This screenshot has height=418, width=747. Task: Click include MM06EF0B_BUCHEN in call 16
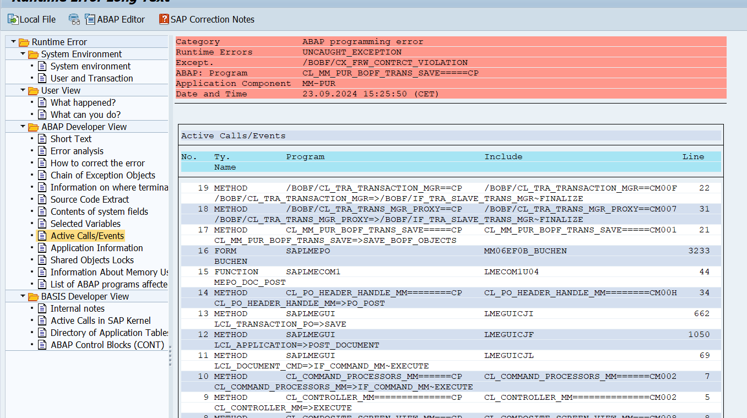(x=526, y=251)
